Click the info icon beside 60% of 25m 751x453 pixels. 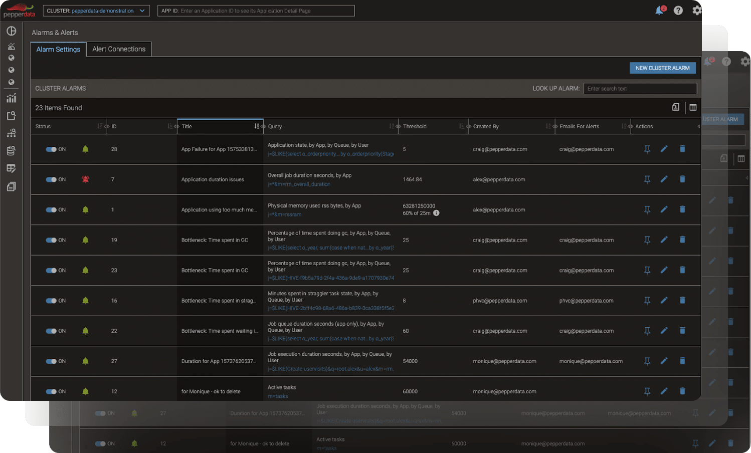(x=436, y=213)
